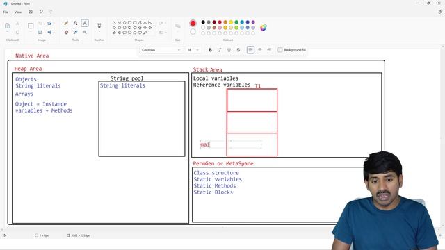Click the Save icon in title toolbar

tap(31, 12)
